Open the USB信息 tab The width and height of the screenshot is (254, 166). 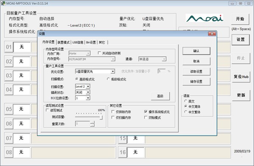click(78, 42)
